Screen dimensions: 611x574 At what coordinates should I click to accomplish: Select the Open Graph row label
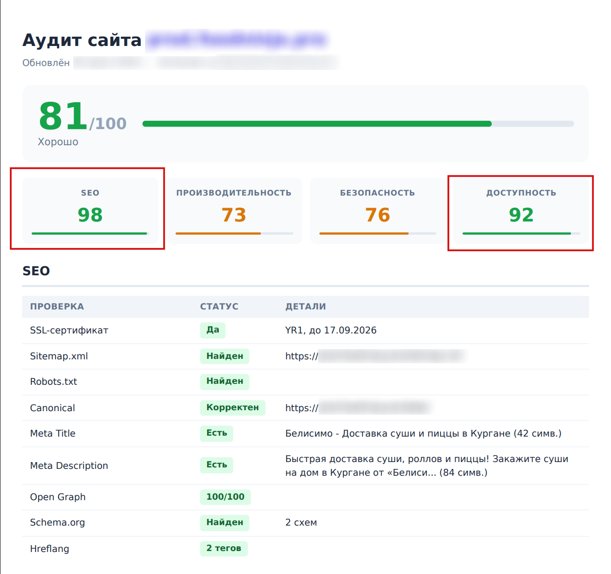point(58,497)
